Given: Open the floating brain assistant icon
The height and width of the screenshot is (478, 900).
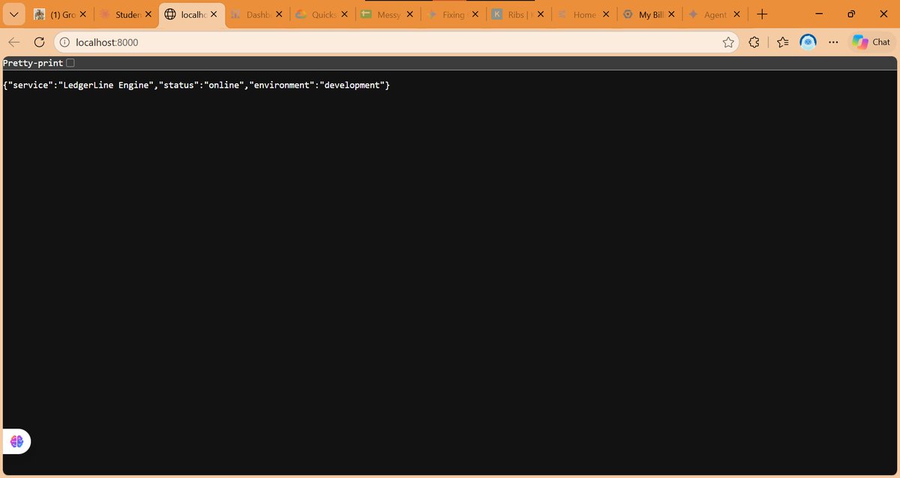Looking at the screenshot, I should point(16,442).
